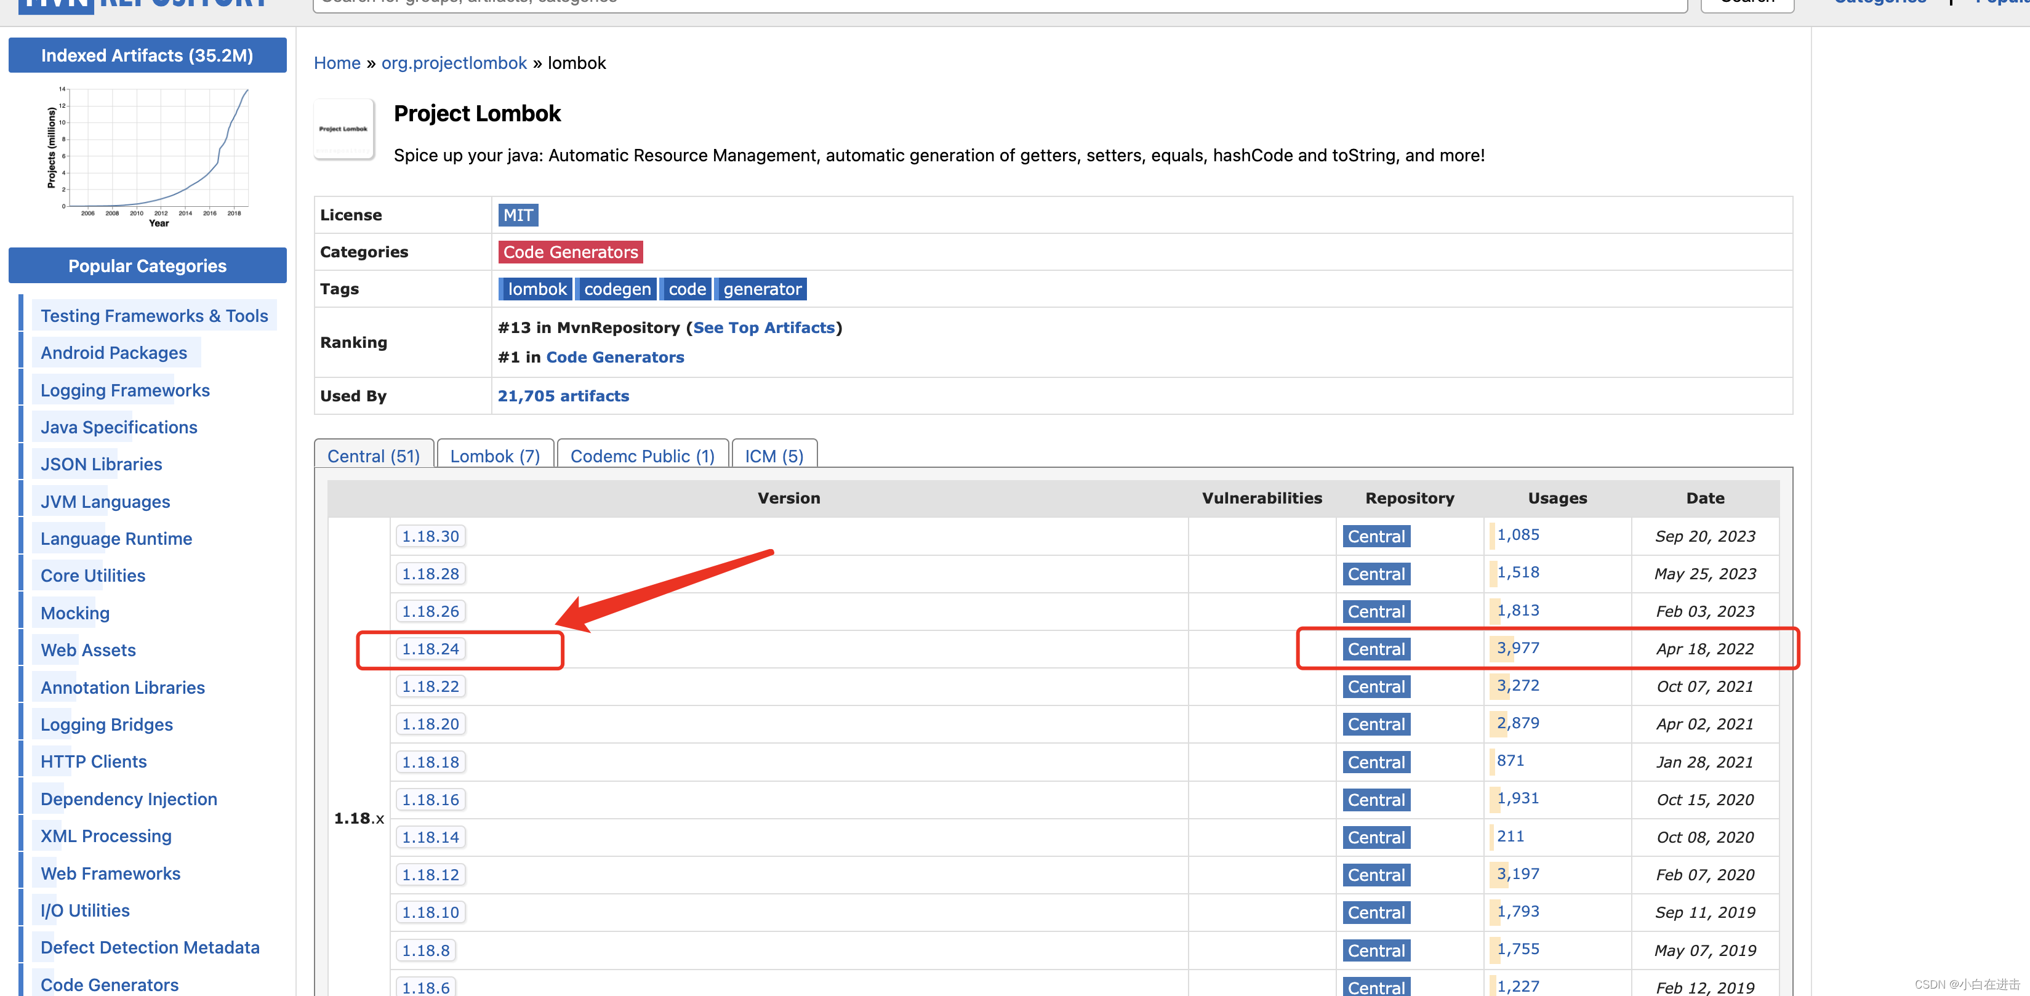Click the indexed artifacts graph area

(x=146, y=155)
